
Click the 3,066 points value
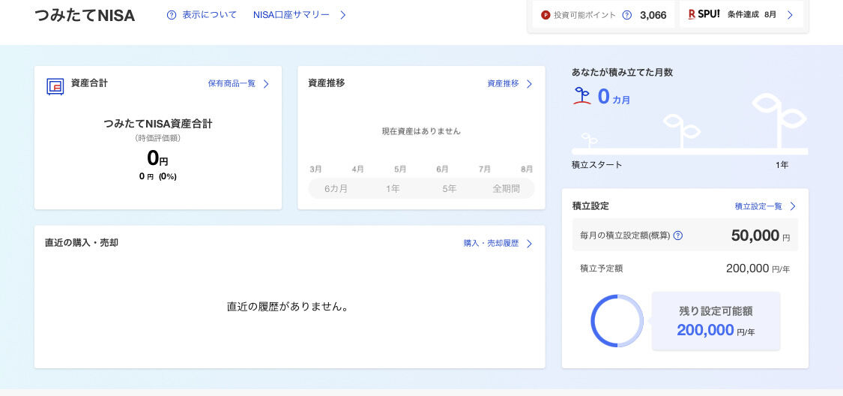[x=653, y=15]
